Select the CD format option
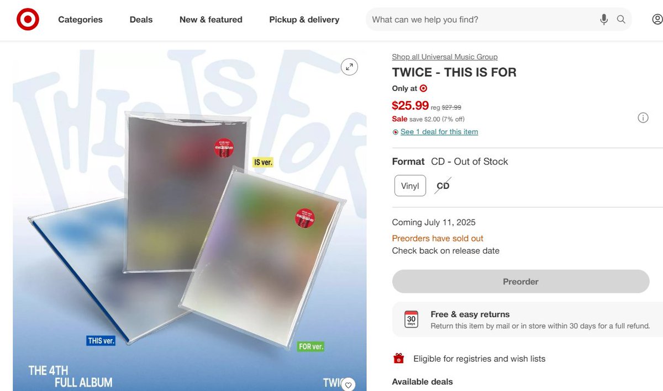 click(x=443, y=186)
